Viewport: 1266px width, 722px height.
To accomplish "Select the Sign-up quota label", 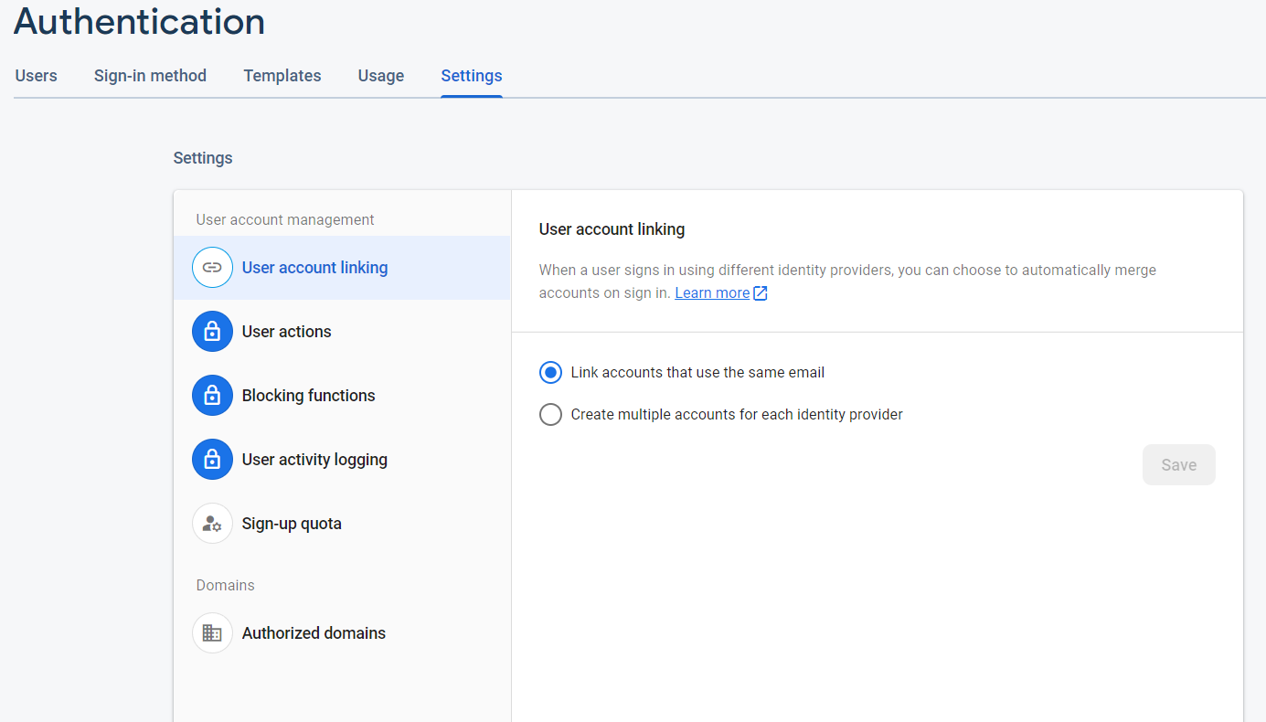I will pos(292,524).
